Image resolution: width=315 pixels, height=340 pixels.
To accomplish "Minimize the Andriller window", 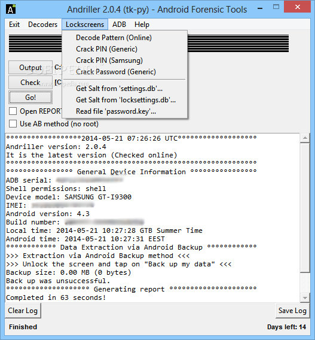I will click(260, 9).
